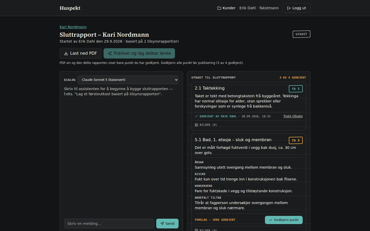
Task: Follow the Kari Nordmann breadcrumb link
Action: tap(73, 27)
